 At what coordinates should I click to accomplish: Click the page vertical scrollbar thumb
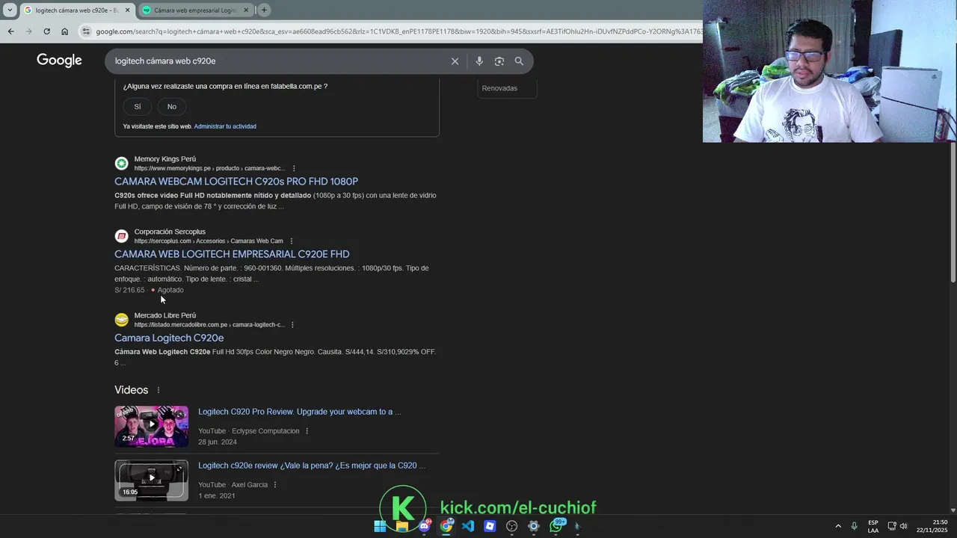point(953,211)
